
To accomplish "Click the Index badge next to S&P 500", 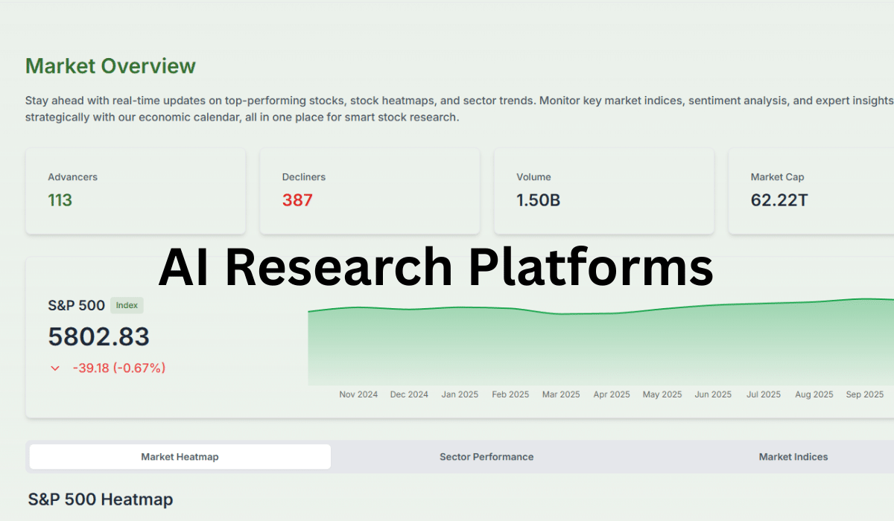I will pyautogui.click(x=127, y=305).
